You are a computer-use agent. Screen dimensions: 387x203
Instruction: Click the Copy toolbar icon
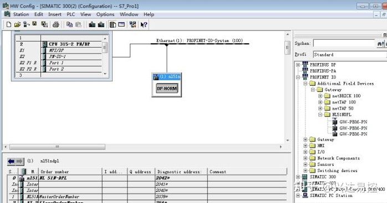click(70, 24)
